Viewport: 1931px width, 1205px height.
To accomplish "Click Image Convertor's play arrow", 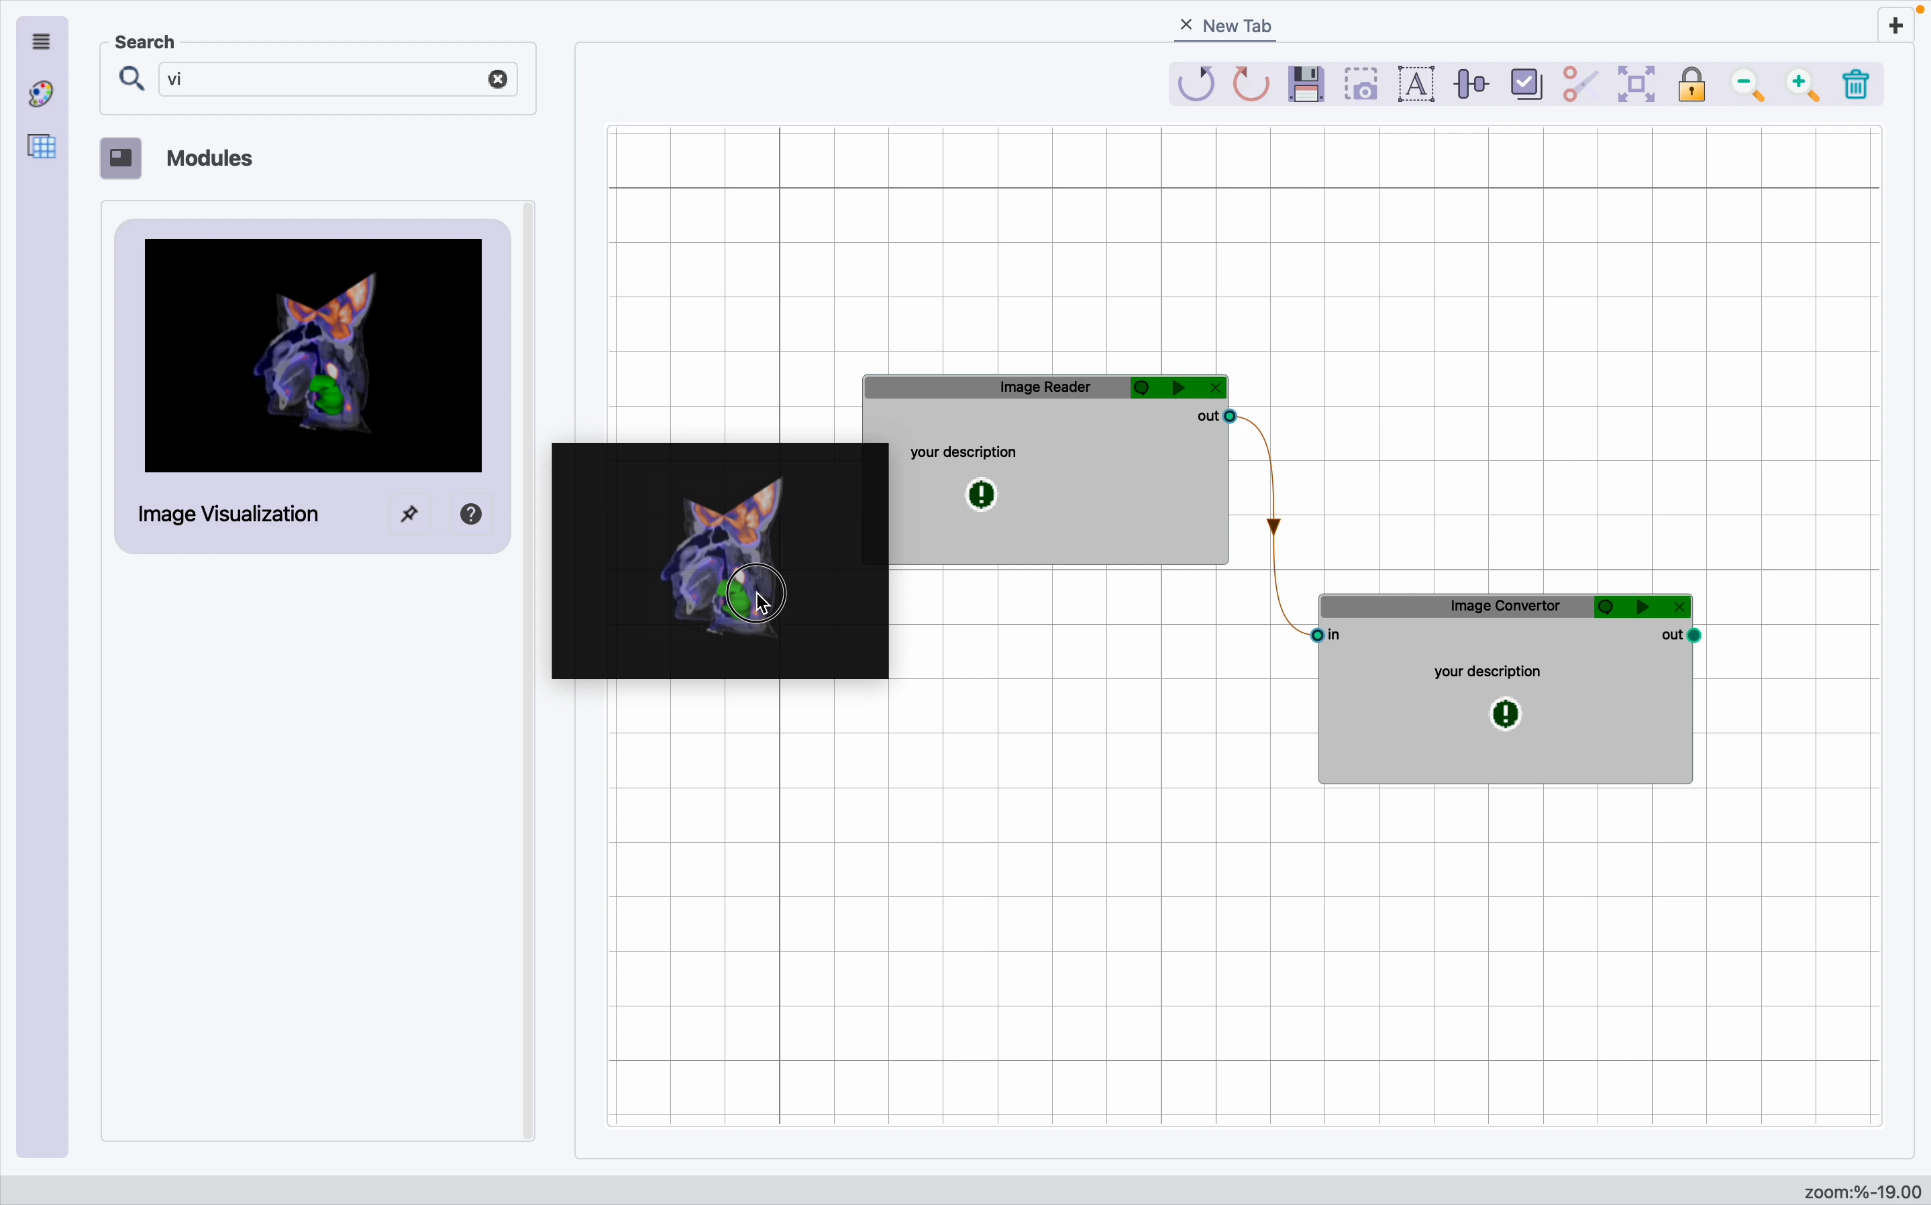I will (x=1644, y=607).
